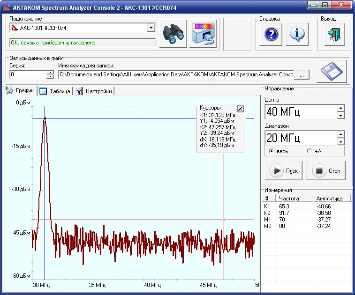Open help with the question mark icon
Image resolution: width=355 pixels, height=295 pixels.
pos(271,34)
